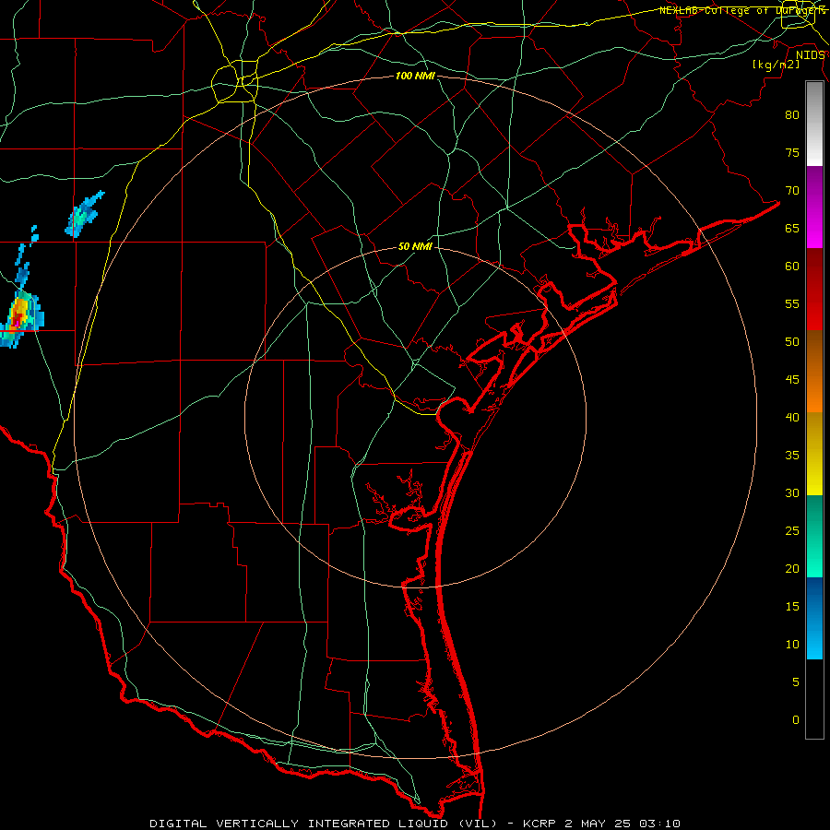Click the 75 value on legend scale
The image size is (830, 830).
[792, 152]
